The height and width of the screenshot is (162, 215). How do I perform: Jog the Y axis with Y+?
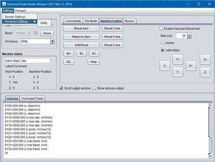point(178,59)
